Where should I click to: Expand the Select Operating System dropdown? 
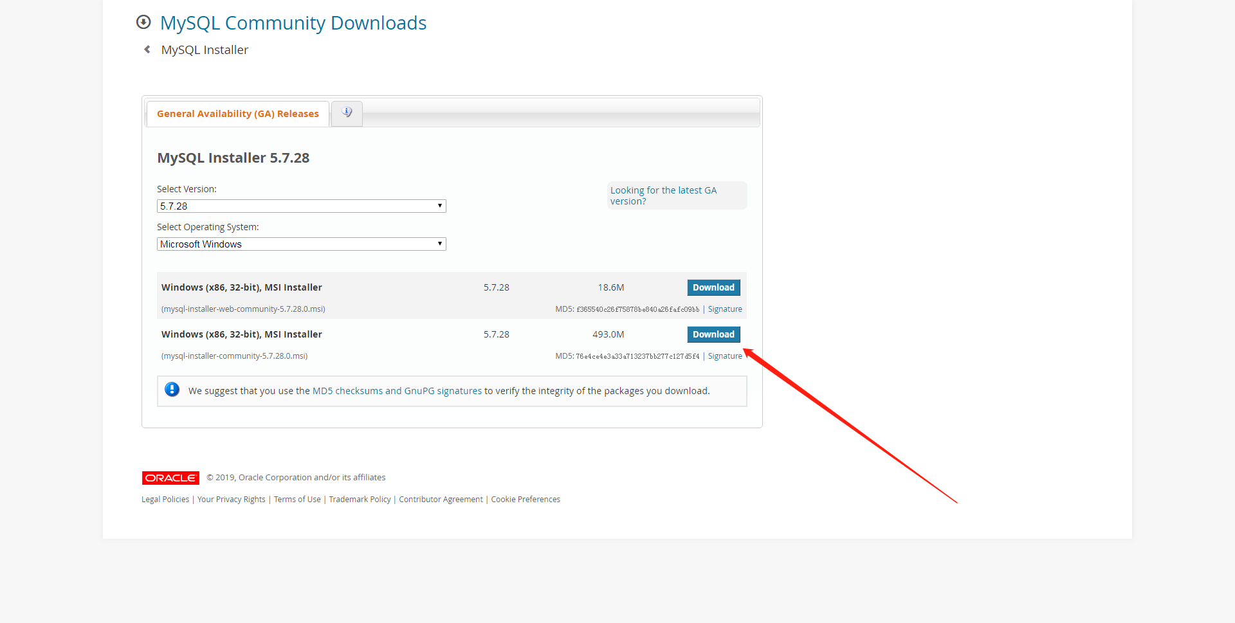click(x=302, y=244)
